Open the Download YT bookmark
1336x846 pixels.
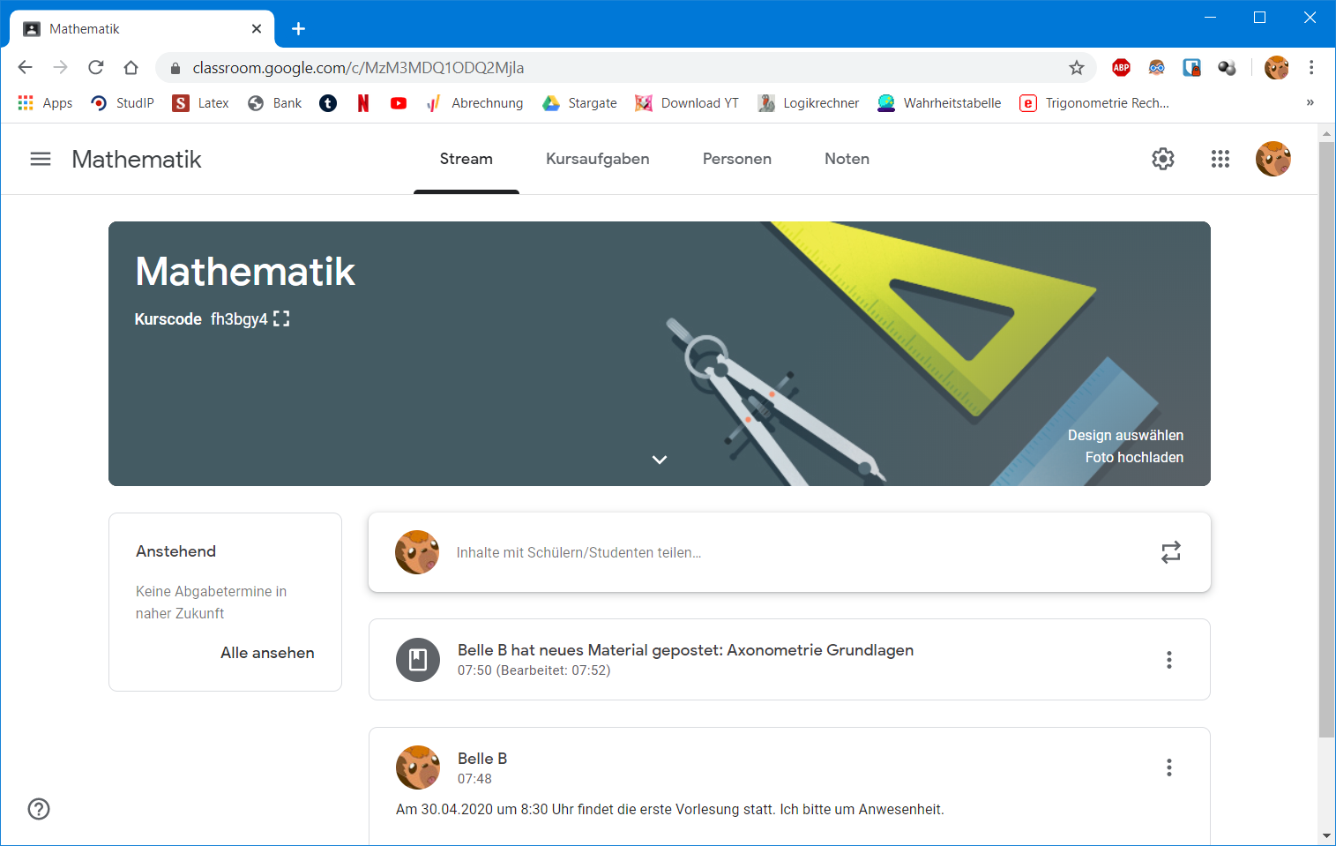point(687,103)
